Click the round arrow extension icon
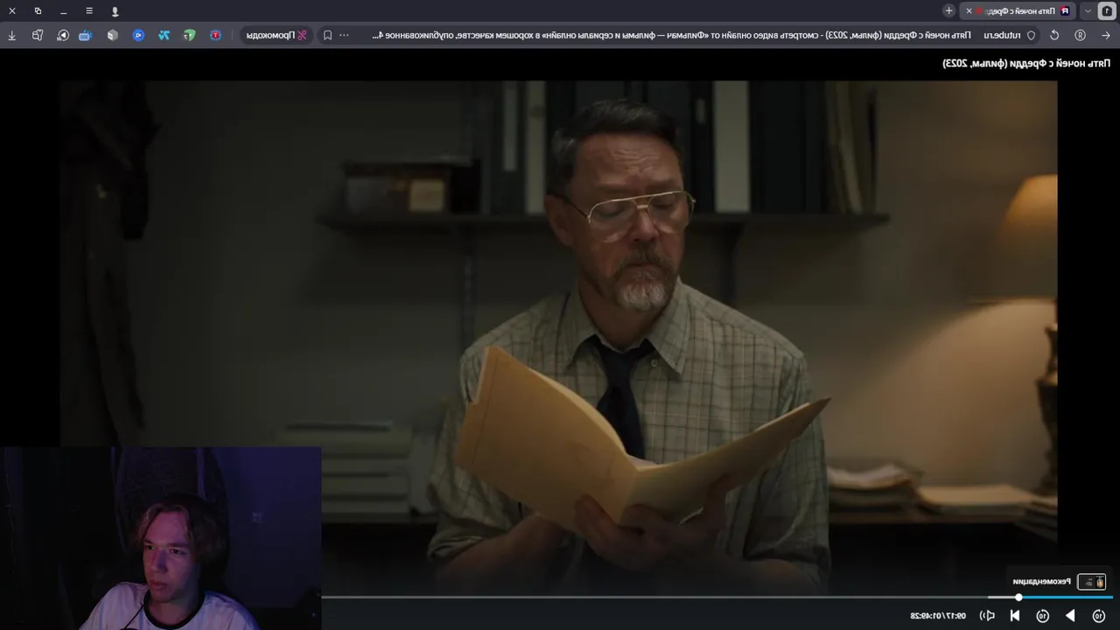 [63, 35]
